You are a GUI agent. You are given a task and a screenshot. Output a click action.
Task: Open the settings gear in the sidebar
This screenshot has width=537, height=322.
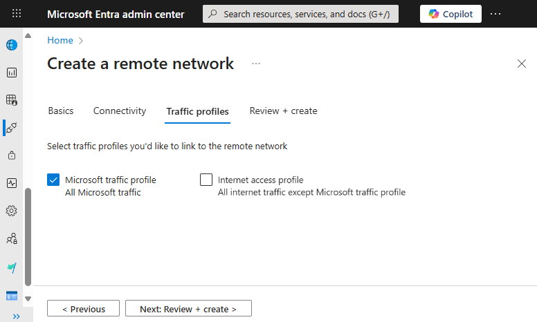[11, 211]
